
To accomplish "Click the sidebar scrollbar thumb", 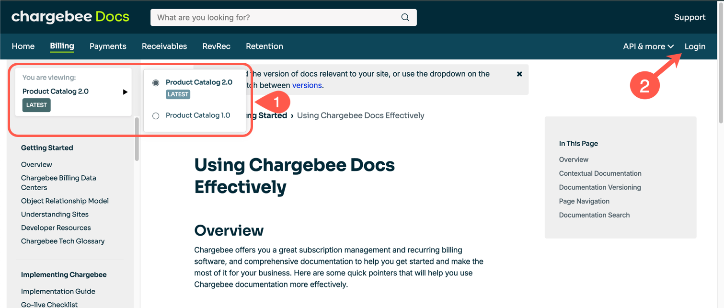I will (137, 139).
